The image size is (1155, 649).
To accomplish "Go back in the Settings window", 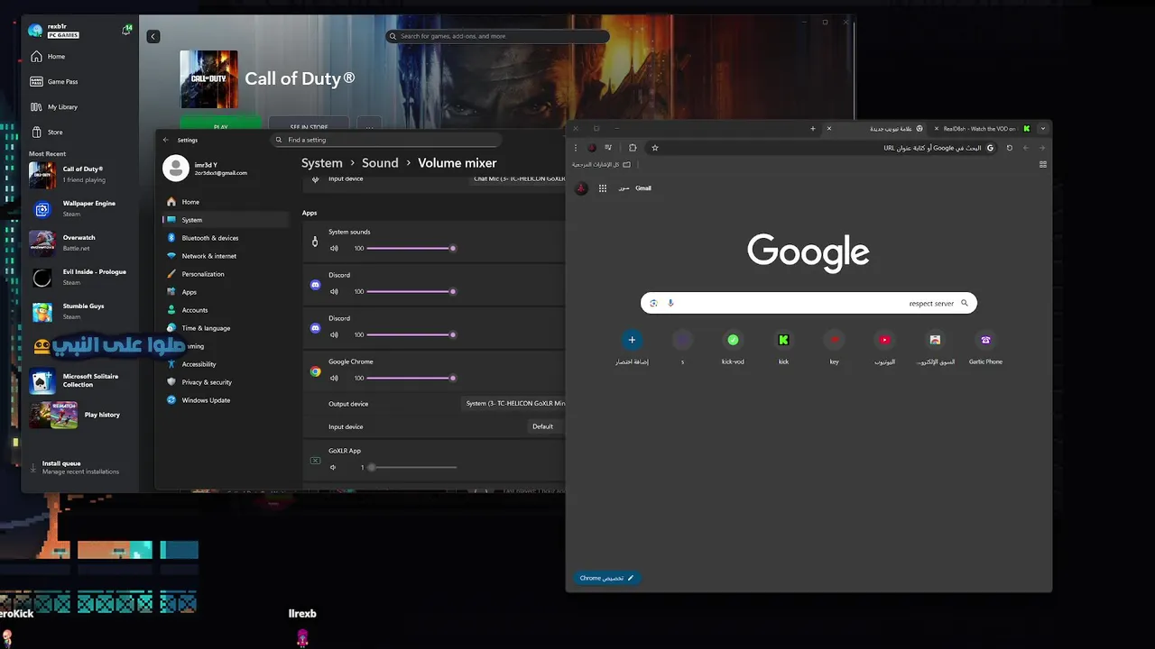I will coord(165,140).
